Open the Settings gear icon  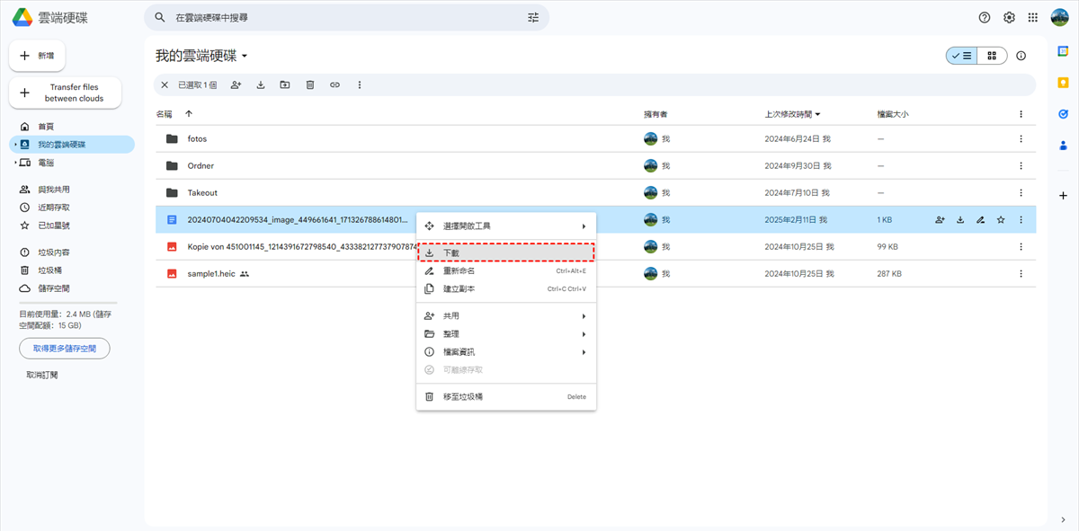click(1009, 17)
